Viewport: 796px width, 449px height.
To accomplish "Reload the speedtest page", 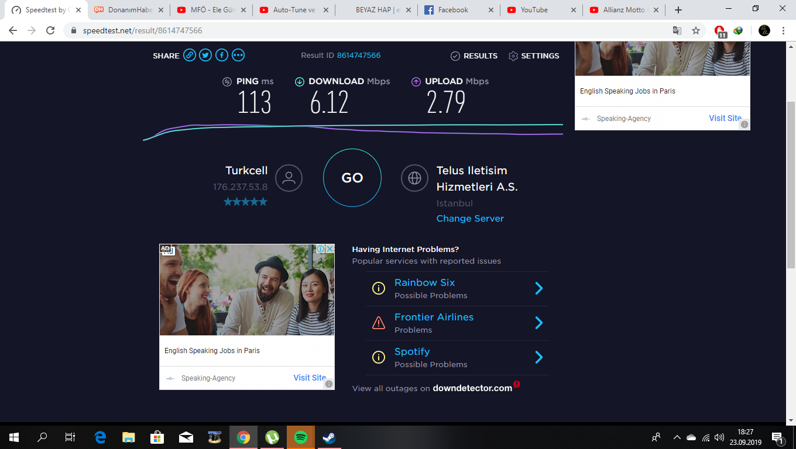I will coord(50,30).
